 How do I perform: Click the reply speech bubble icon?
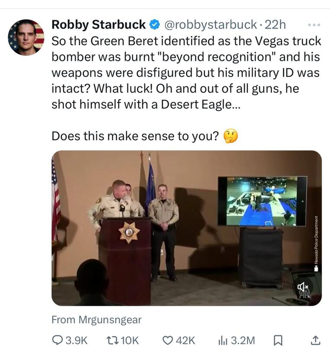click(x=57, y=340)
